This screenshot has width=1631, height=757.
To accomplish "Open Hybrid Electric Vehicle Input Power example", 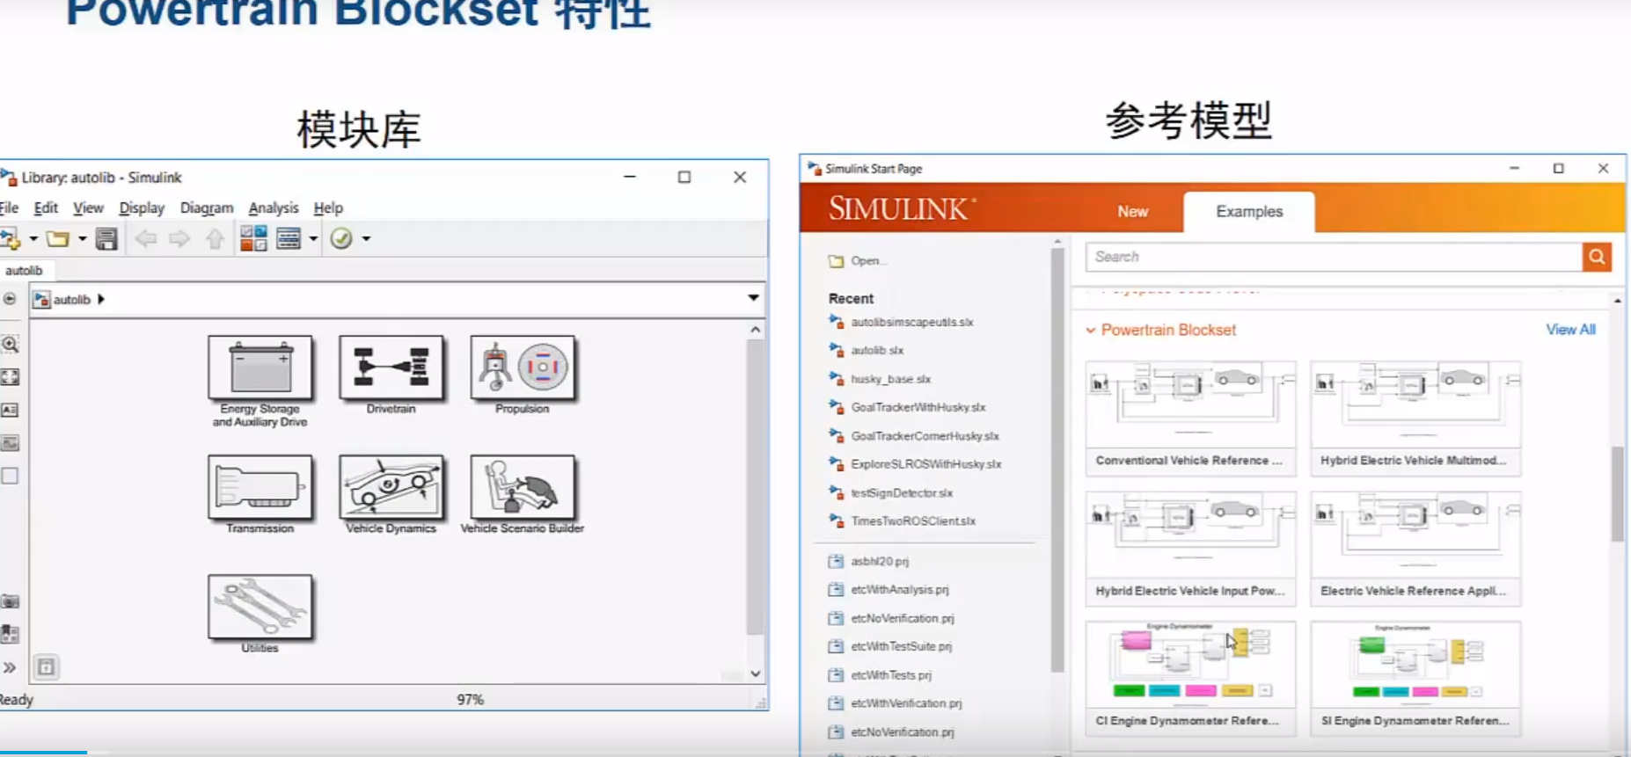I will pyautogui.click(x=1190, y=548).
